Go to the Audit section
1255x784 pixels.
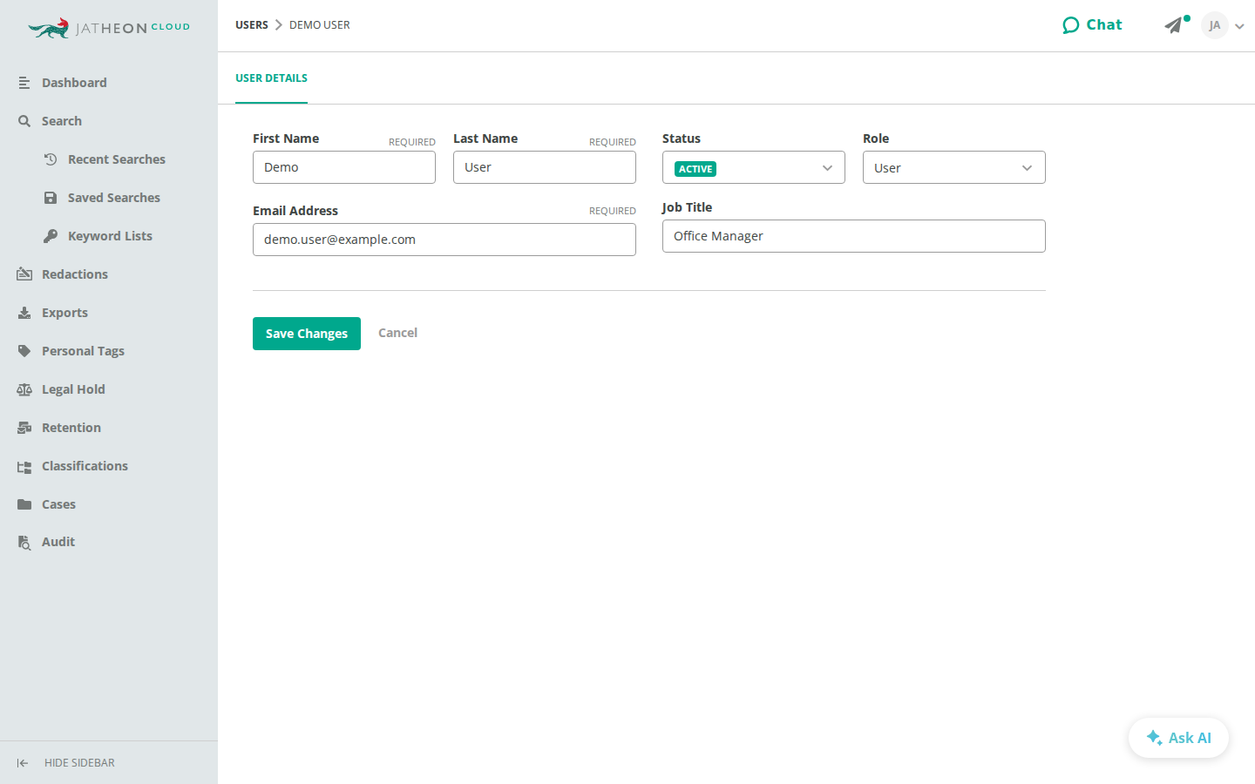click(x=58, y=542)
